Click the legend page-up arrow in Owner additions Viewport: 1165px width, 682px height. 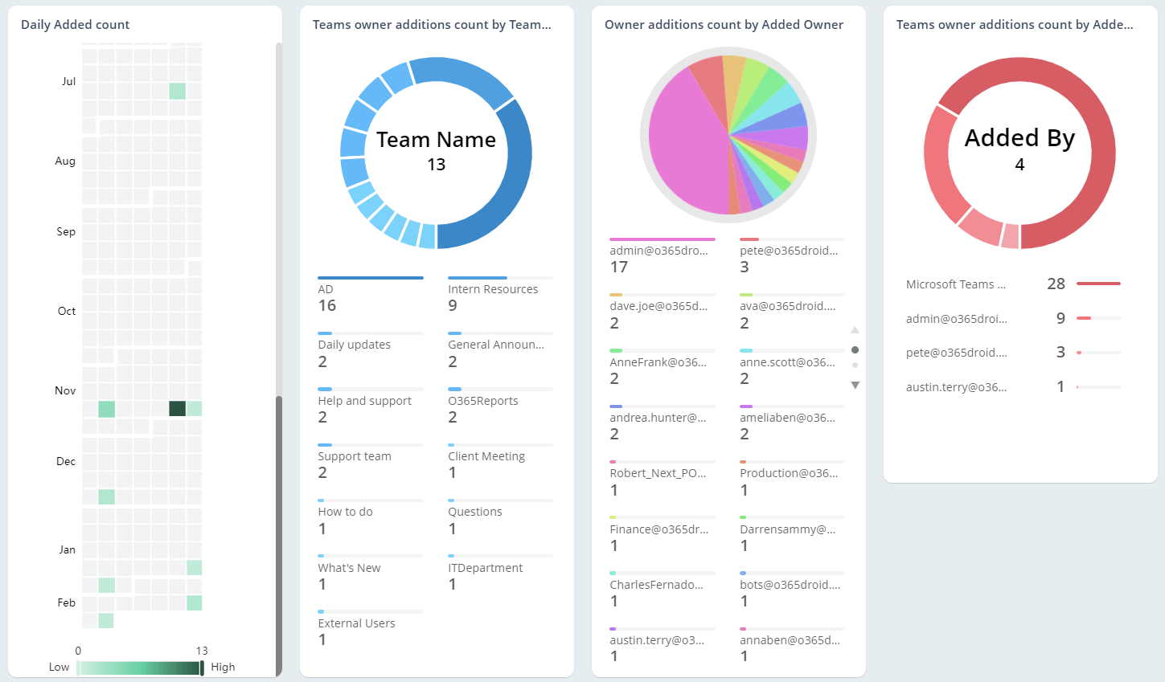(855, 330)
